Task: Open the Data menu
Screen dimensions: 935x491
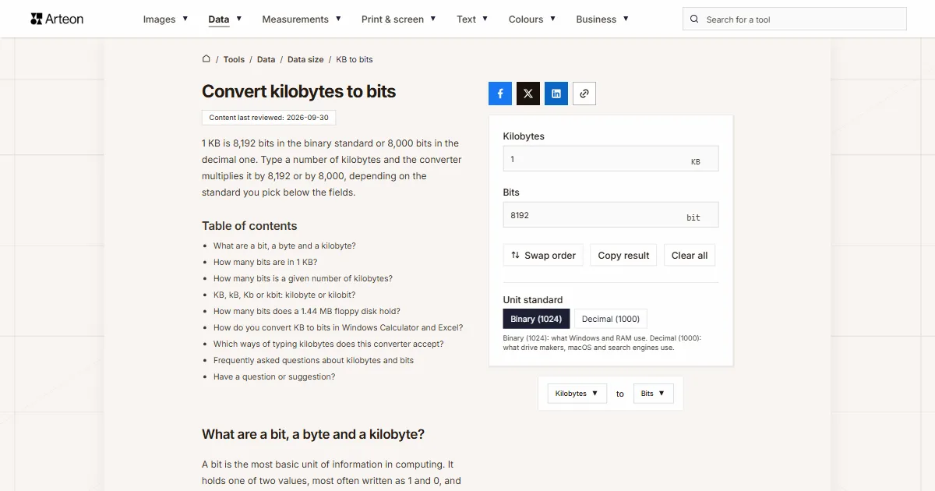Action: tap(225, 19)
